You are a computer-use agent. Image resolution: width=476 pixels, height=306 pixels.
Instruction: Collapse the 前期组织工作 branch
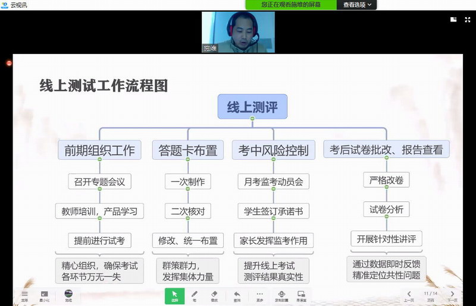[x=100, y=160]
